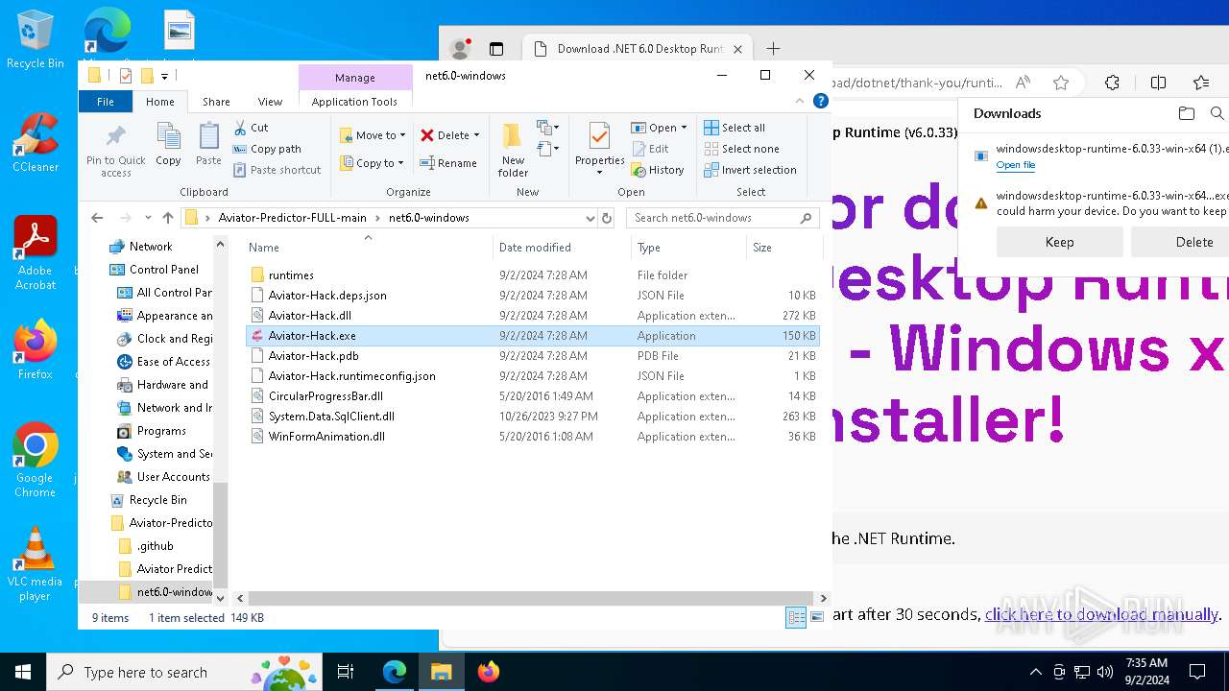Create a New folder from the ribbon
The height and width of the screenshot is (691, 1229).
(513, 152)
